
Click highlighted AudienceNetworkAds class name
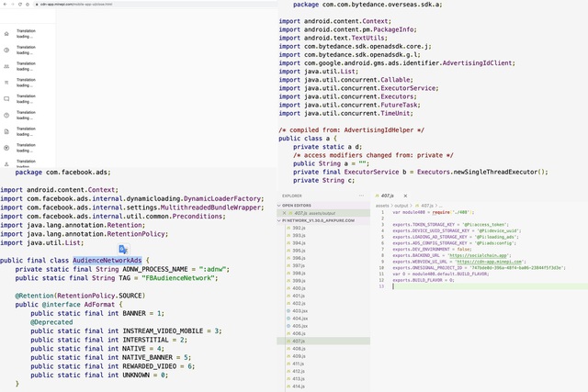107,260
